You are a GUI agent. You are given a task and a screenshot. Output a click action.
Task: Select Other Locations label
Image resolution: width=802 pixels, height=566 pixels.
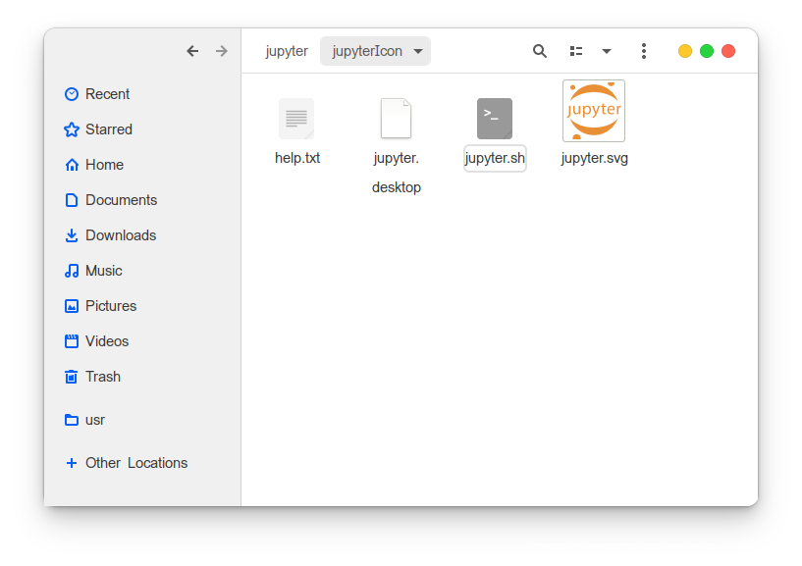point(136,463)
